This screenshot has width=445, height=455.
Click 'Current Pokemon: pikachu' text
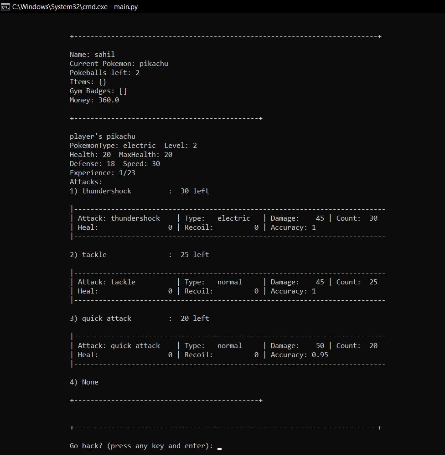pos(119,64)
